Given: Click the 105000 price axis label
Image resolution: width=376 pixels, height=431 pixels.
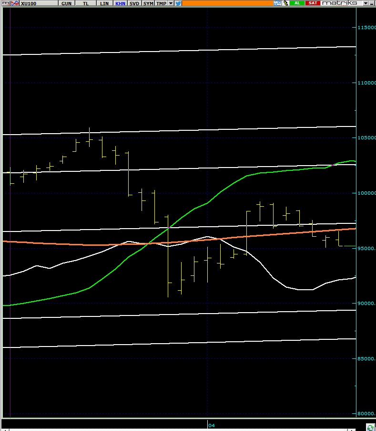Looking at the screenshot, I should (366, 138).
